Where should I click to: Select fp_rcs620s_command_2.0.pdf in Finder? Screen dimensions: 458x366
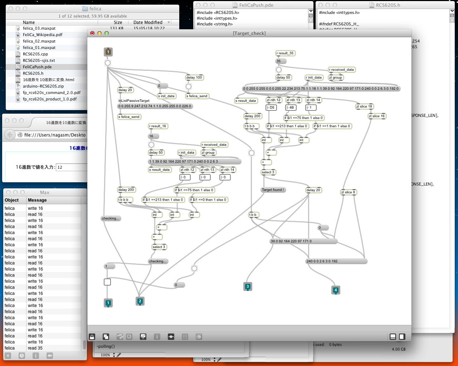pos(52,93)
